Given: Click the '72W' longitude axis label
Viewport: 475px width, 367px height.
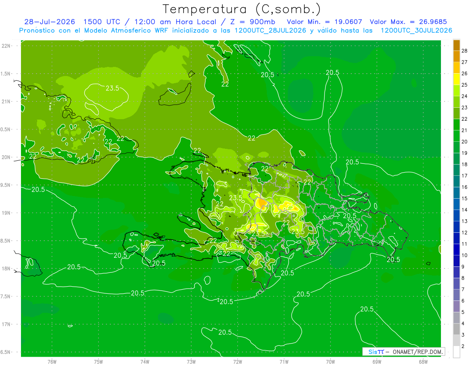Looking at the screenshot, I should point(237,361).
